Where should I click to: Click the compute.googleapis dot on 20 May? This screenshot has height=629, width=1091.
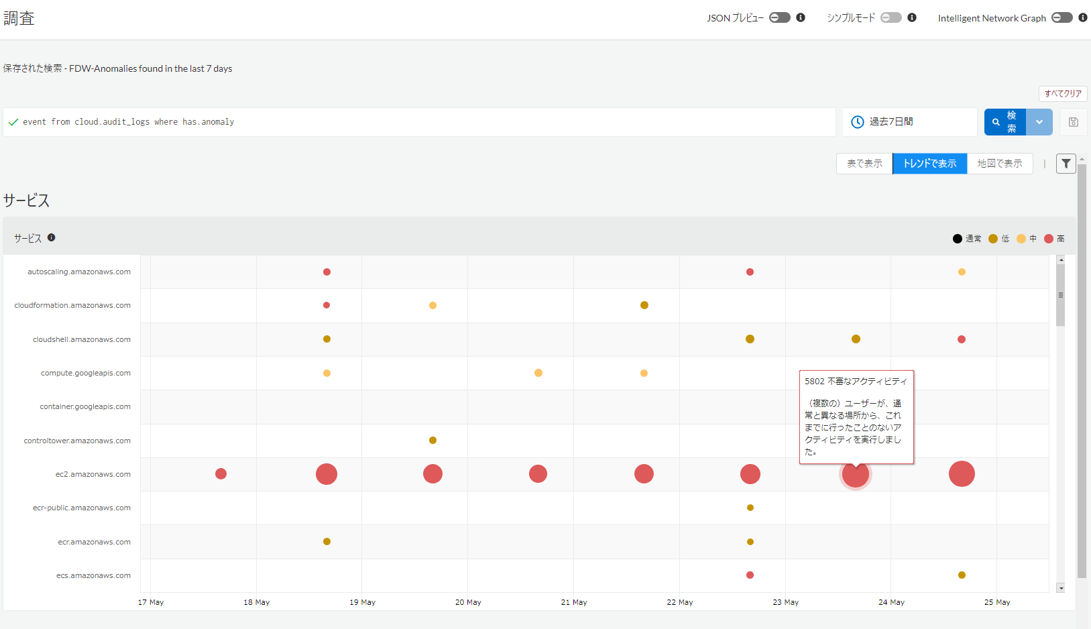pos(538,373)
